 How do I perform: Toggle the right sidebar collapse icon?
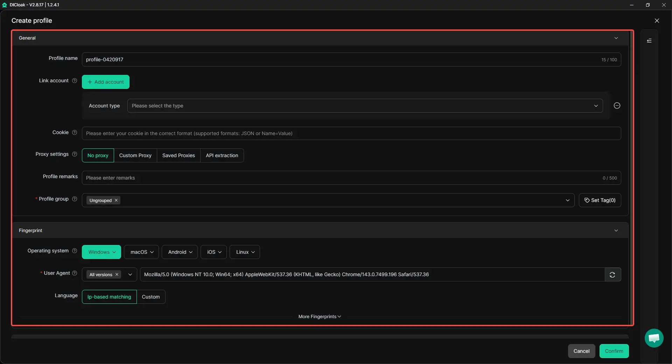click(649, 41)
